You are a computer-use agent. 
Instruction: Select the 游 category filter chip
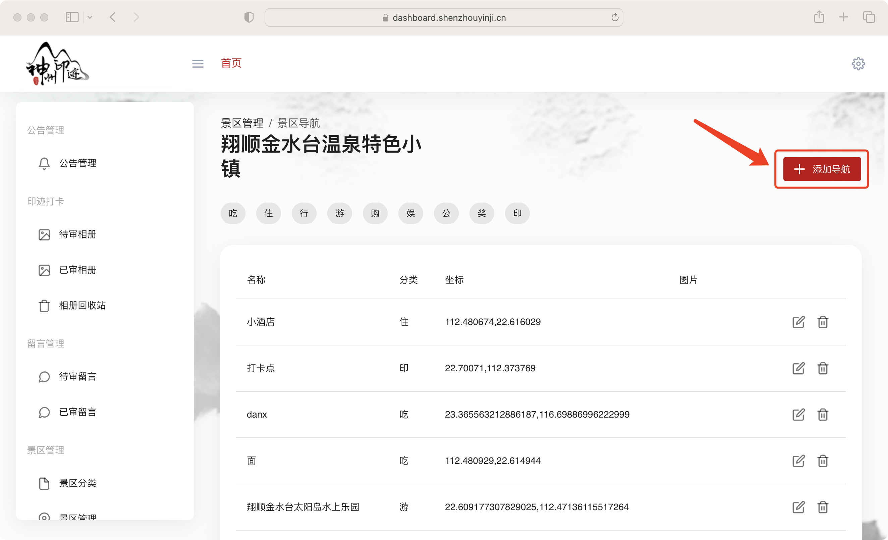(339, 213)
